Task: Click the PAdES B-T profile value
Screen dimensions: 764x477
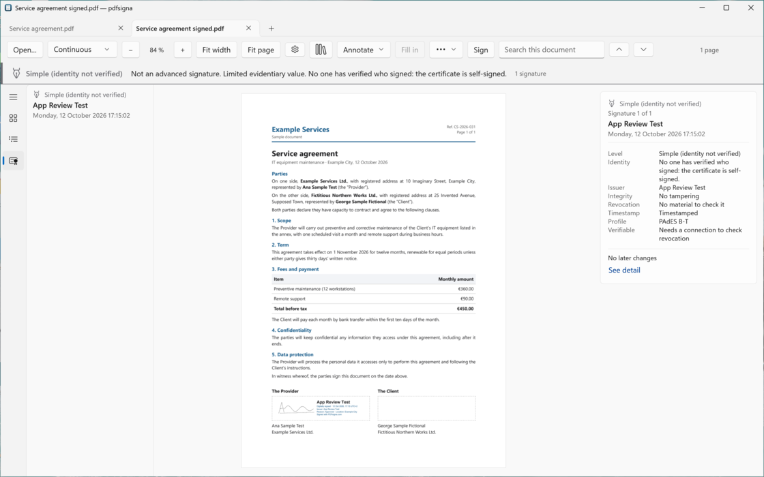Action: tap(673, 221)
